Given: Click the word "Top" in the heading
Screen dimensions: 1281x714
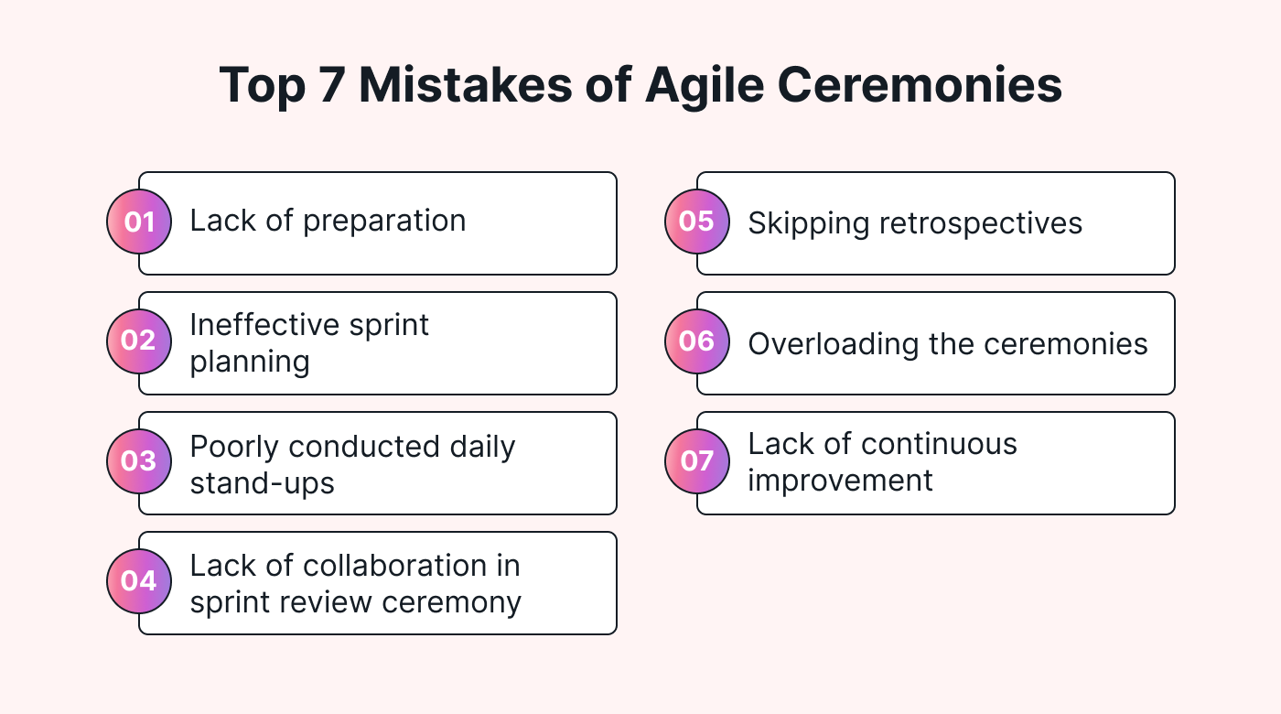Looking at the screenshot, I should [x=264, y=86].
